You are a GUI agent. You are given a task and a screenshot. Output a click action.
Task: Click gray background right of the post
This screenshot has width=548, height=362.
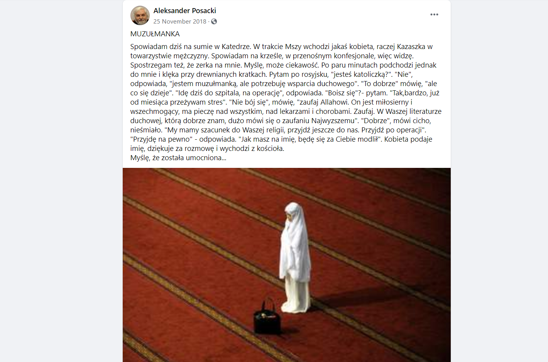[x=499, y=181]
